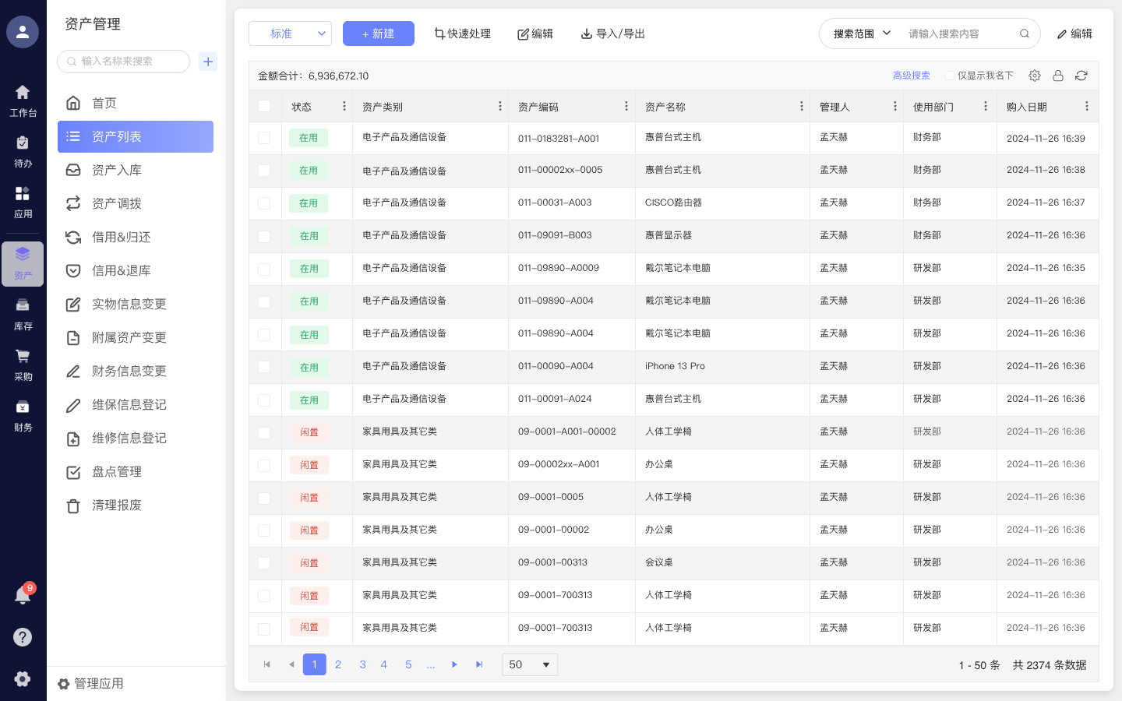Open 状态 column options menu dots
The width and height of the screenshot is (1122, 701).
pos(344,106)
